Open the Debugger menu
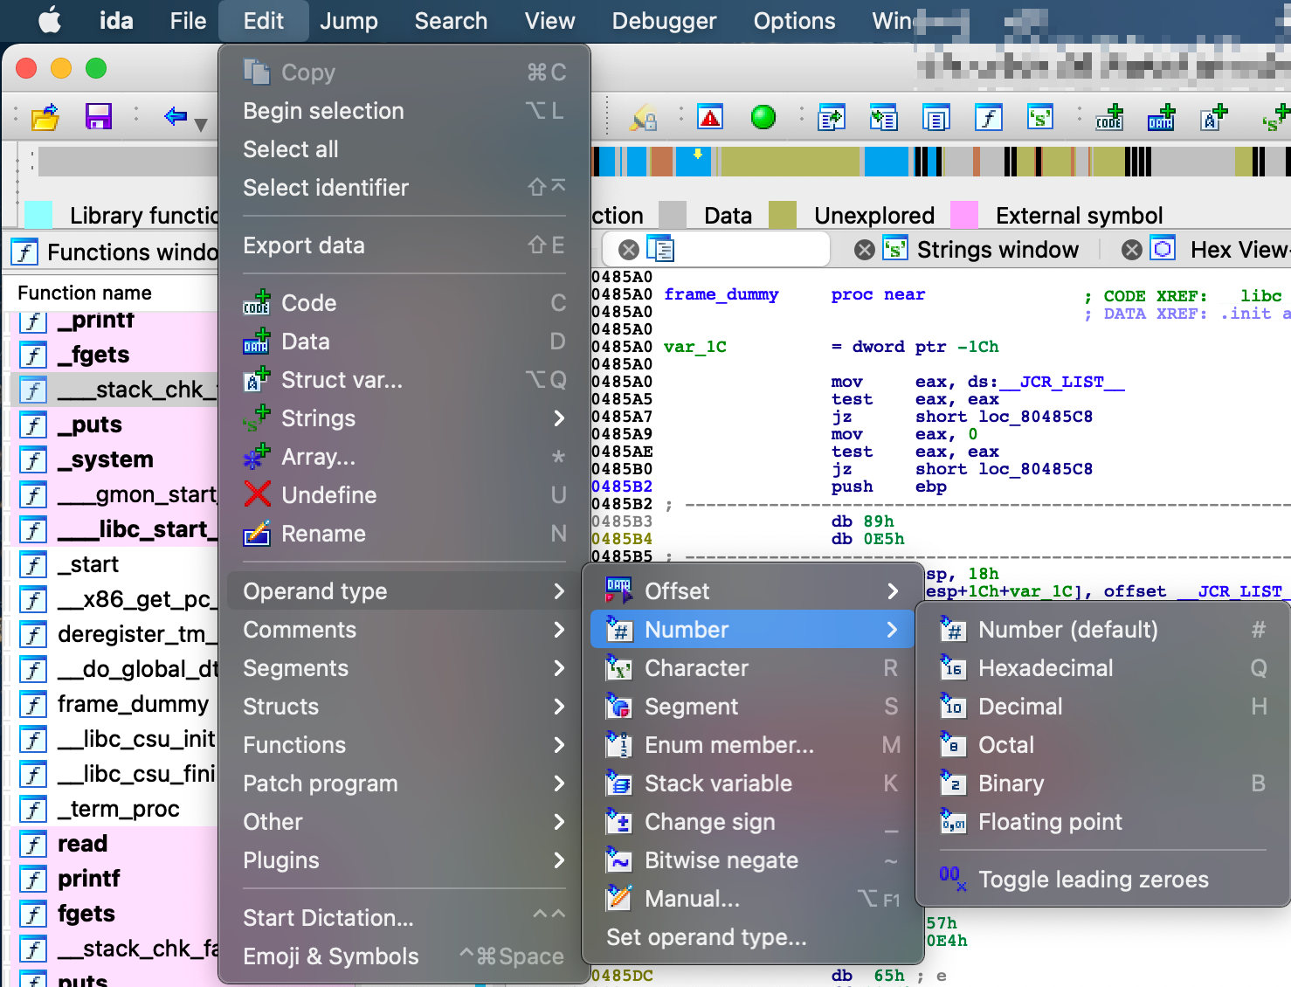The width and height of the screenshot is (1291, 987). click(x=664, y=21)
